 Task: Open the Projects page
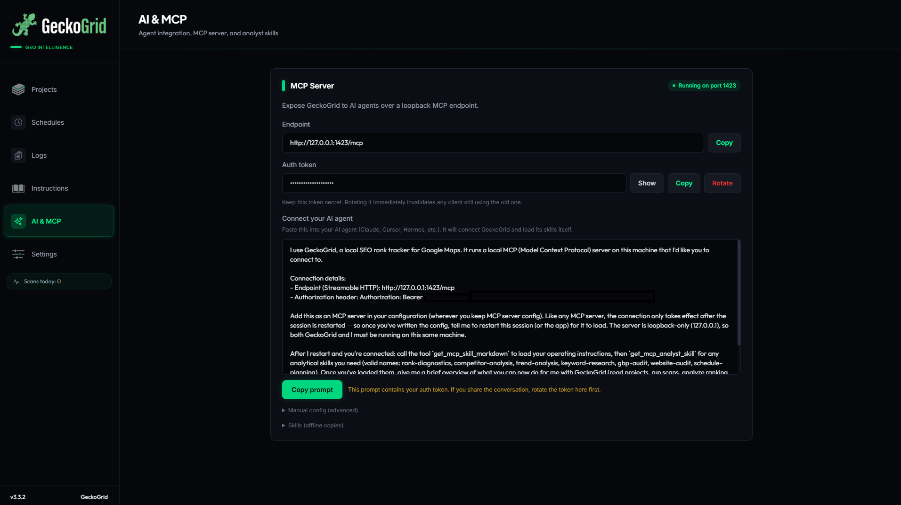pyautogui.click(x=59, y=89)
